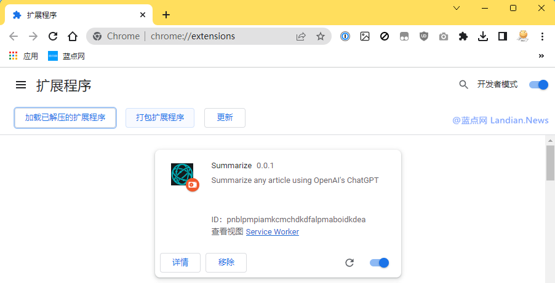Turn off 开发者模式 developer mode switch
The image size is (555, 283).
tap(538, 85)
